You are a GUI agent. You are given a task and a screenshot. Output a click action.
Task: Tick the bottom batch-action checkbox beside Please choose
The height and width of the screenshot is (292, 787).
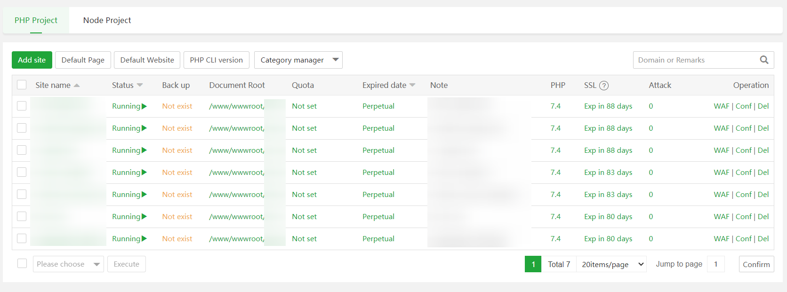coord(22,263)
